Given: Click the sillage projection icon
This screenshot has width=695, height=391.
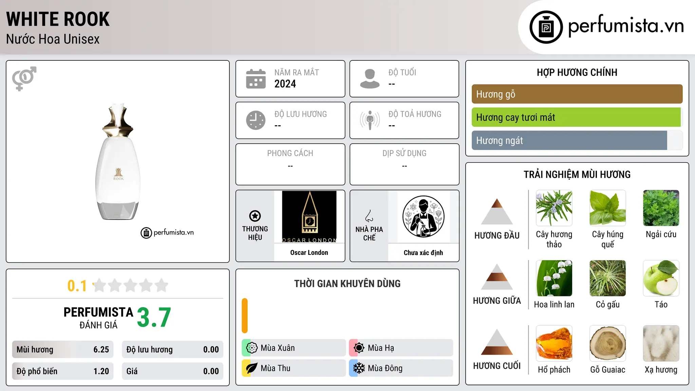Looking at the screenshot, I should tap(370, 120).
